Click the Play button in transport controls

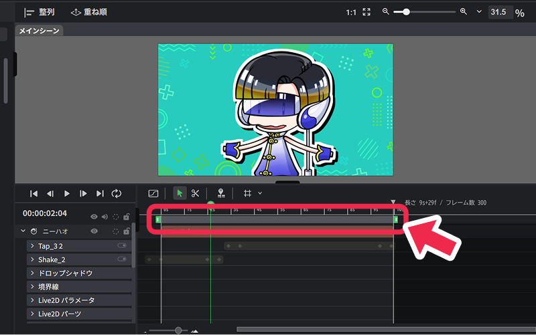67,193
